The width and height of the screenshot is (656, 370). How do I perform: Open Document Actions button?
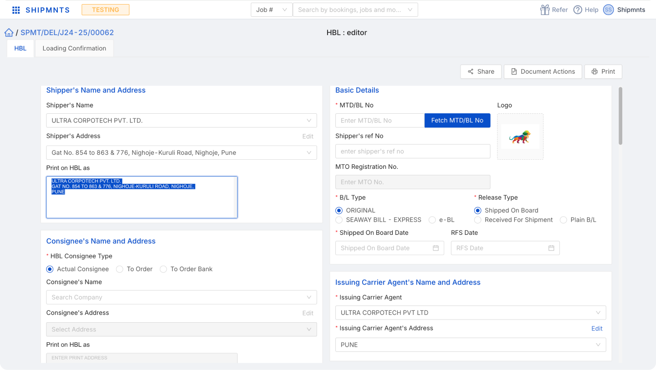543,71
